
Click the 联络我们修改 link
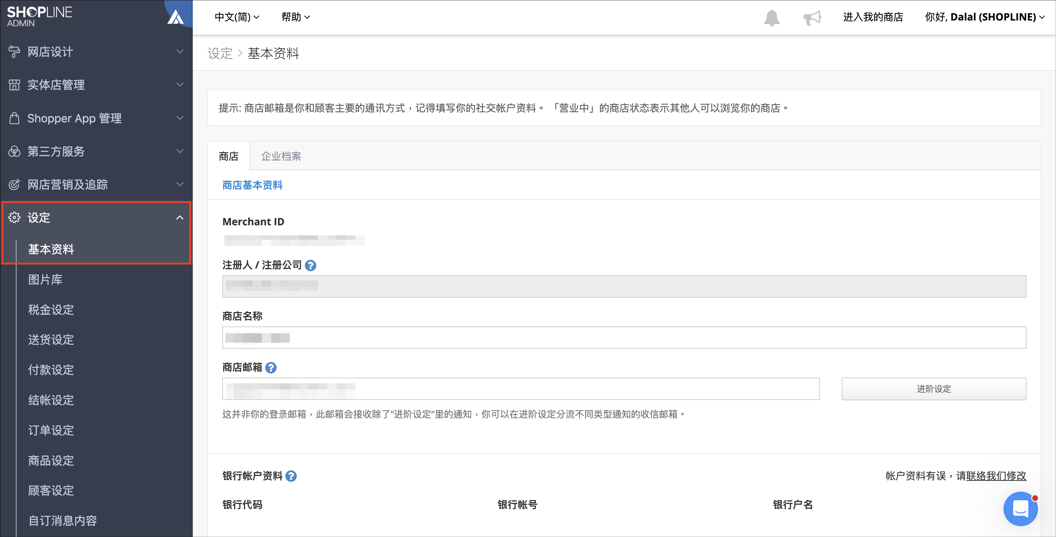(996, 476)
